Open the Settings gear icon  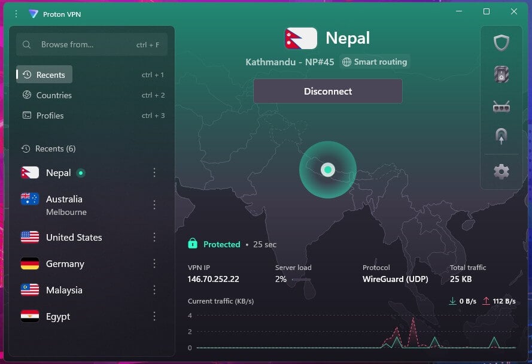pyautogui.click(x=501, y=172)
